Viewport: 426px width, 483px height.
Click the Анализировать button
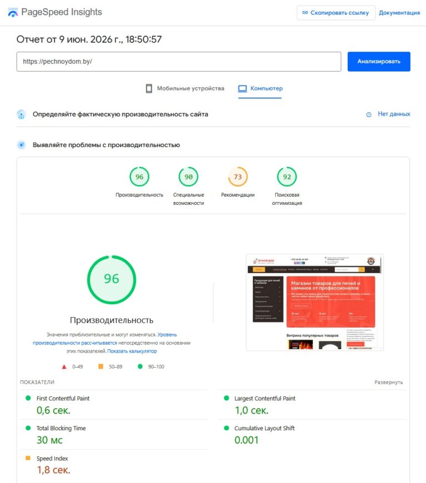(379, 62)
